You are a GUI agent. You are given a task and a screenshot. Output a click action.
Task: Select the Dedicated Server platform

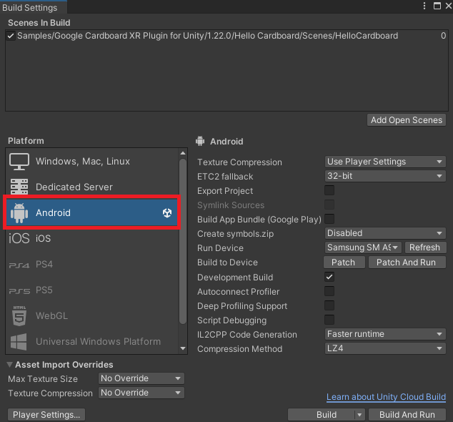[x=92, y=187]
